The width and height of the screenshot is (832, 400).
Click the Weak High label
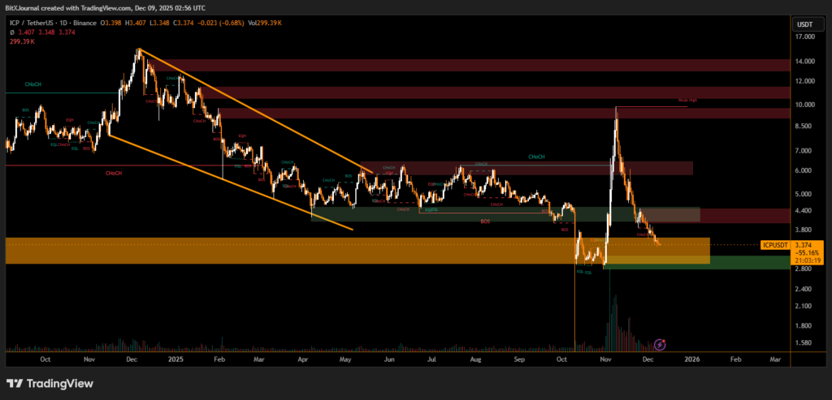tap(687, 101)
